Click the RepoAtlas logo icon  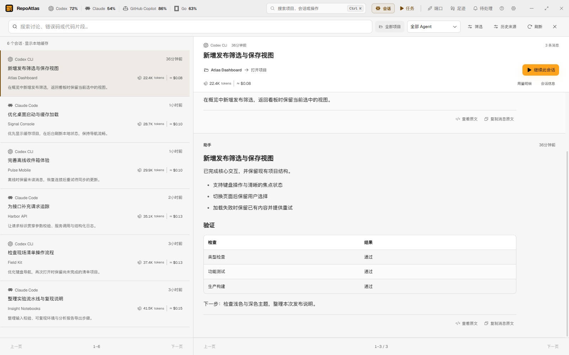(9, 8)
